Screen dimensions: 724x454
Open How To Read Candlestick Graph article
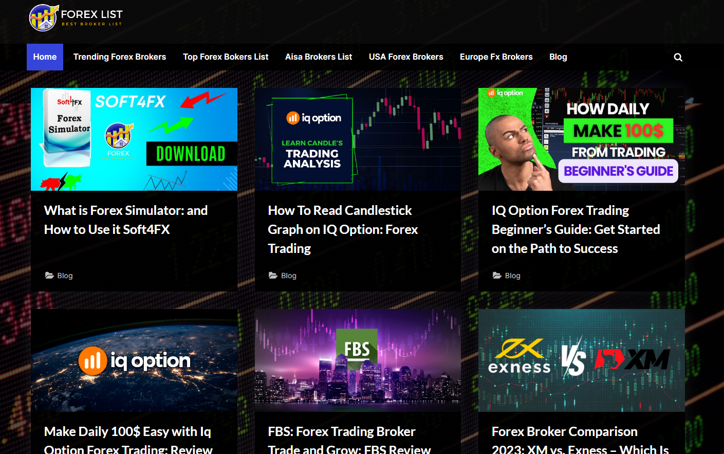(x=343, y=229)
